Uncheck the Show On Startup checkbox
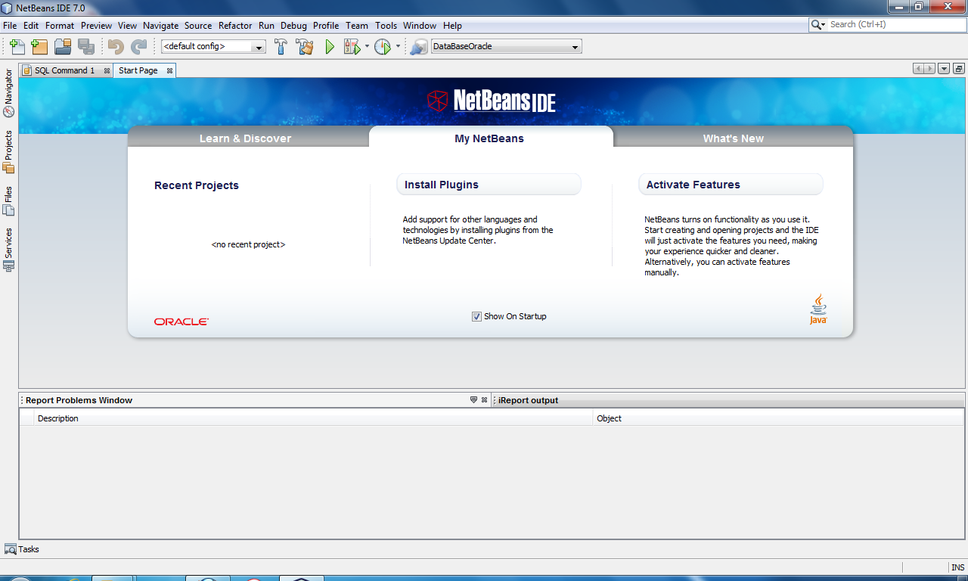The image size is (968, 581). coord(476,316)
